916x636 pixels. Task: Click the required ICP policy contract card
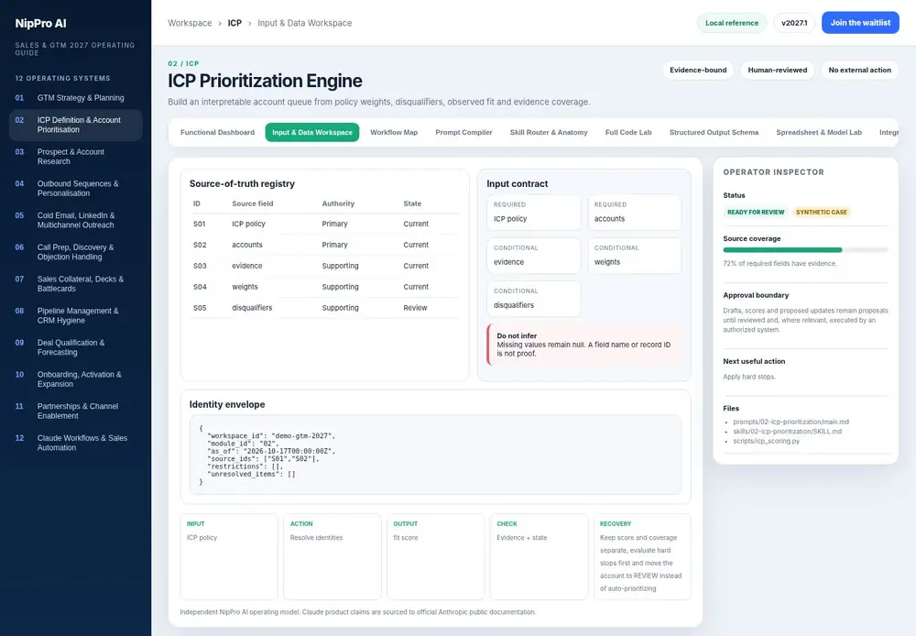coord(533,213)
